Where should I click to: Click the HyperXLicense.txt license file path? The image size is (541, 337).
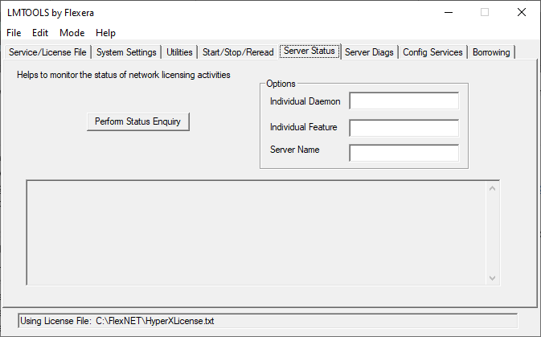pyautogui.click(x=155, y=321)
